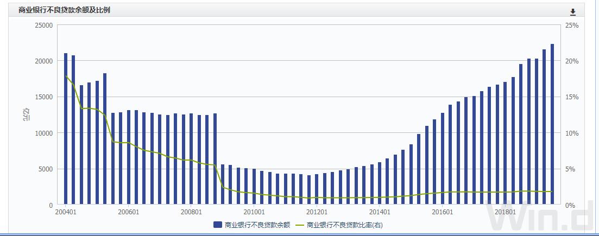
Task: Click the x-axis label 201001
Action: (x=254, y=212)
